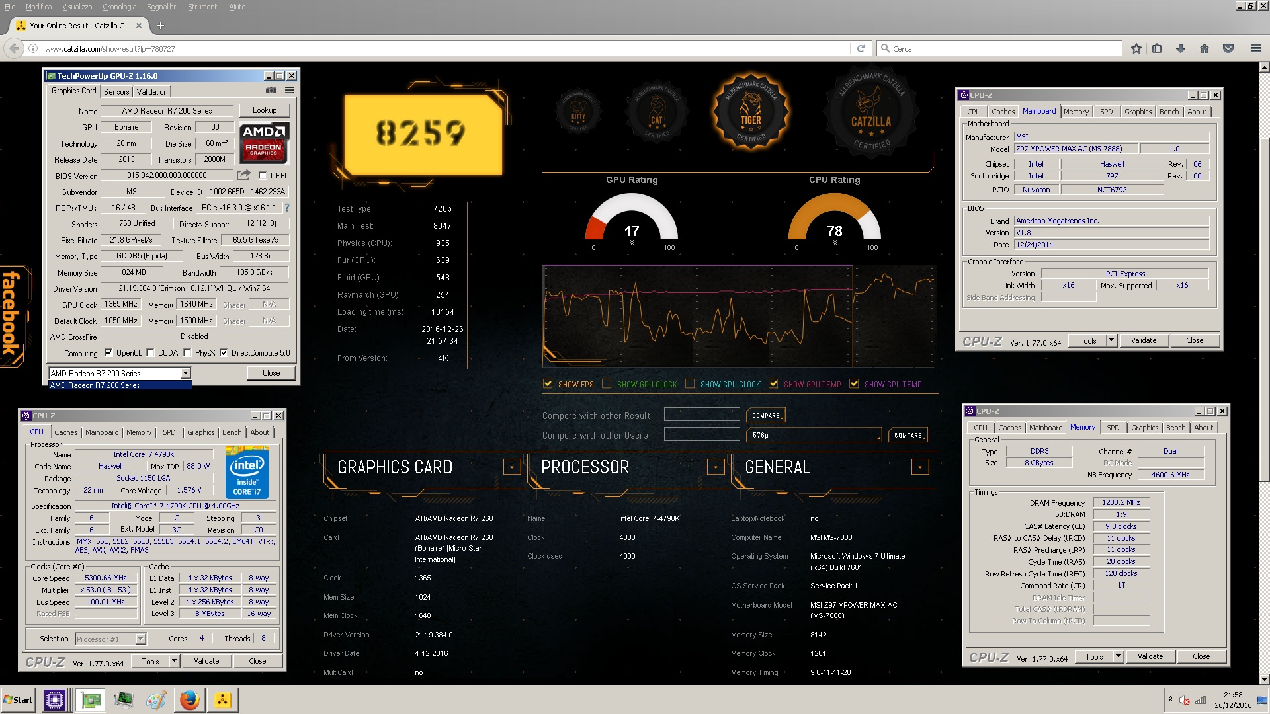Viewport: 1270px width, 714px height.
Task: Open the GPU-Z taskbar icon
Action: 91,699
